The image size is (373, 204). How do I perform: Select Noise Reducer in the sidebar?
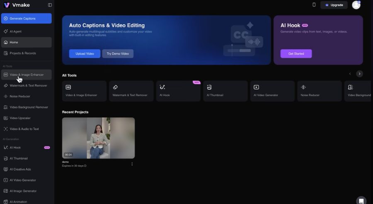[x=27, y=97]
